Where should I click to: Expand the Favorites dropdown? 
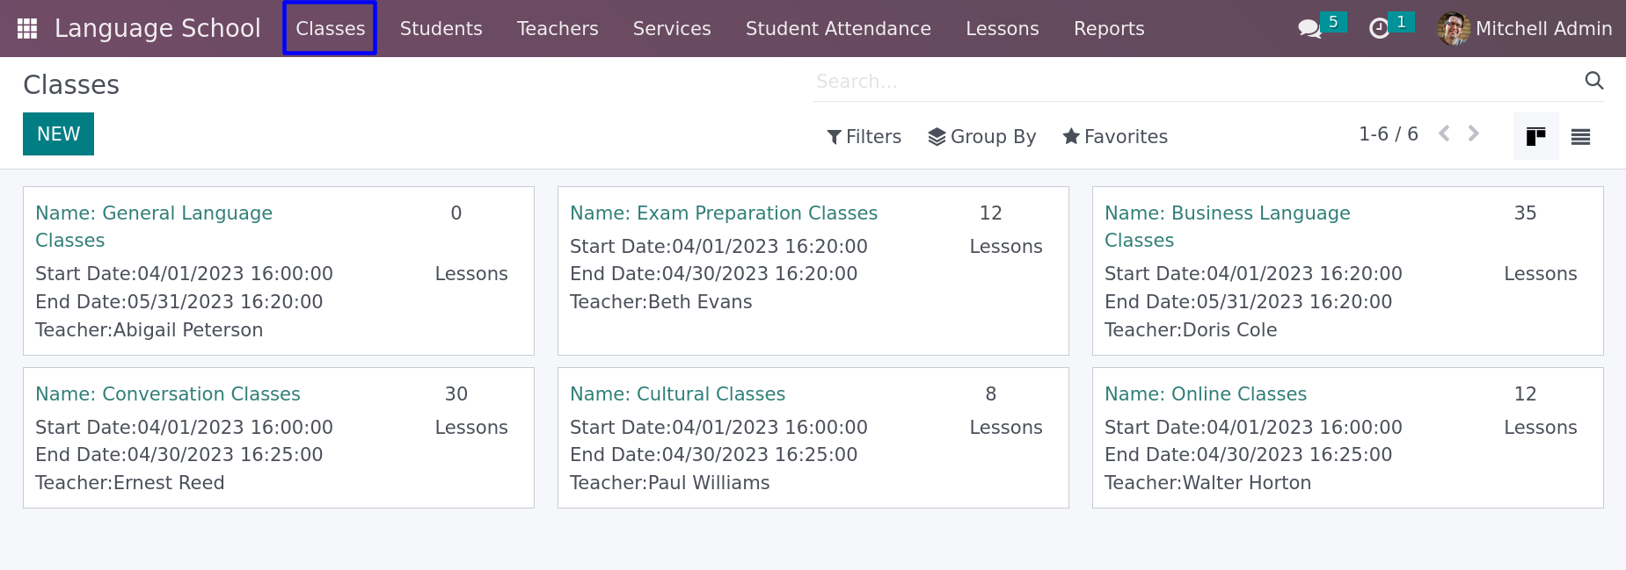[1114, 136]
